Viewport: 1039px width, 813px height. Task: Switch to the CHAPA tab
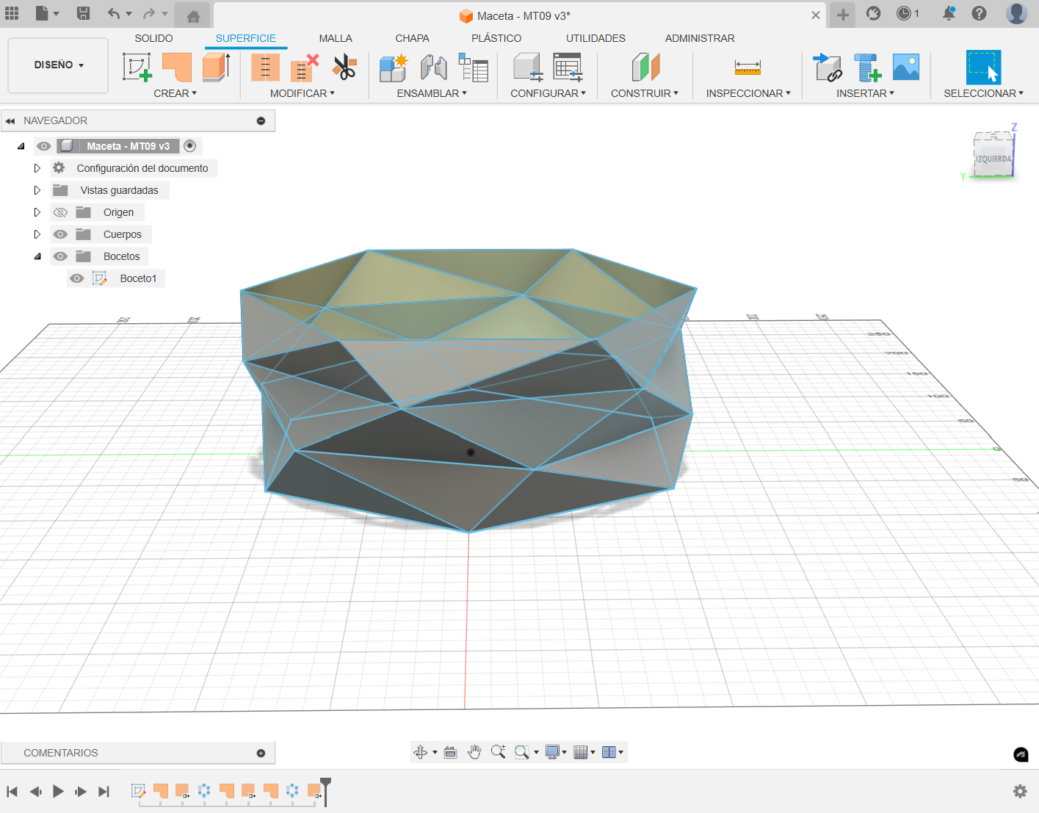[x=413, y=38]
